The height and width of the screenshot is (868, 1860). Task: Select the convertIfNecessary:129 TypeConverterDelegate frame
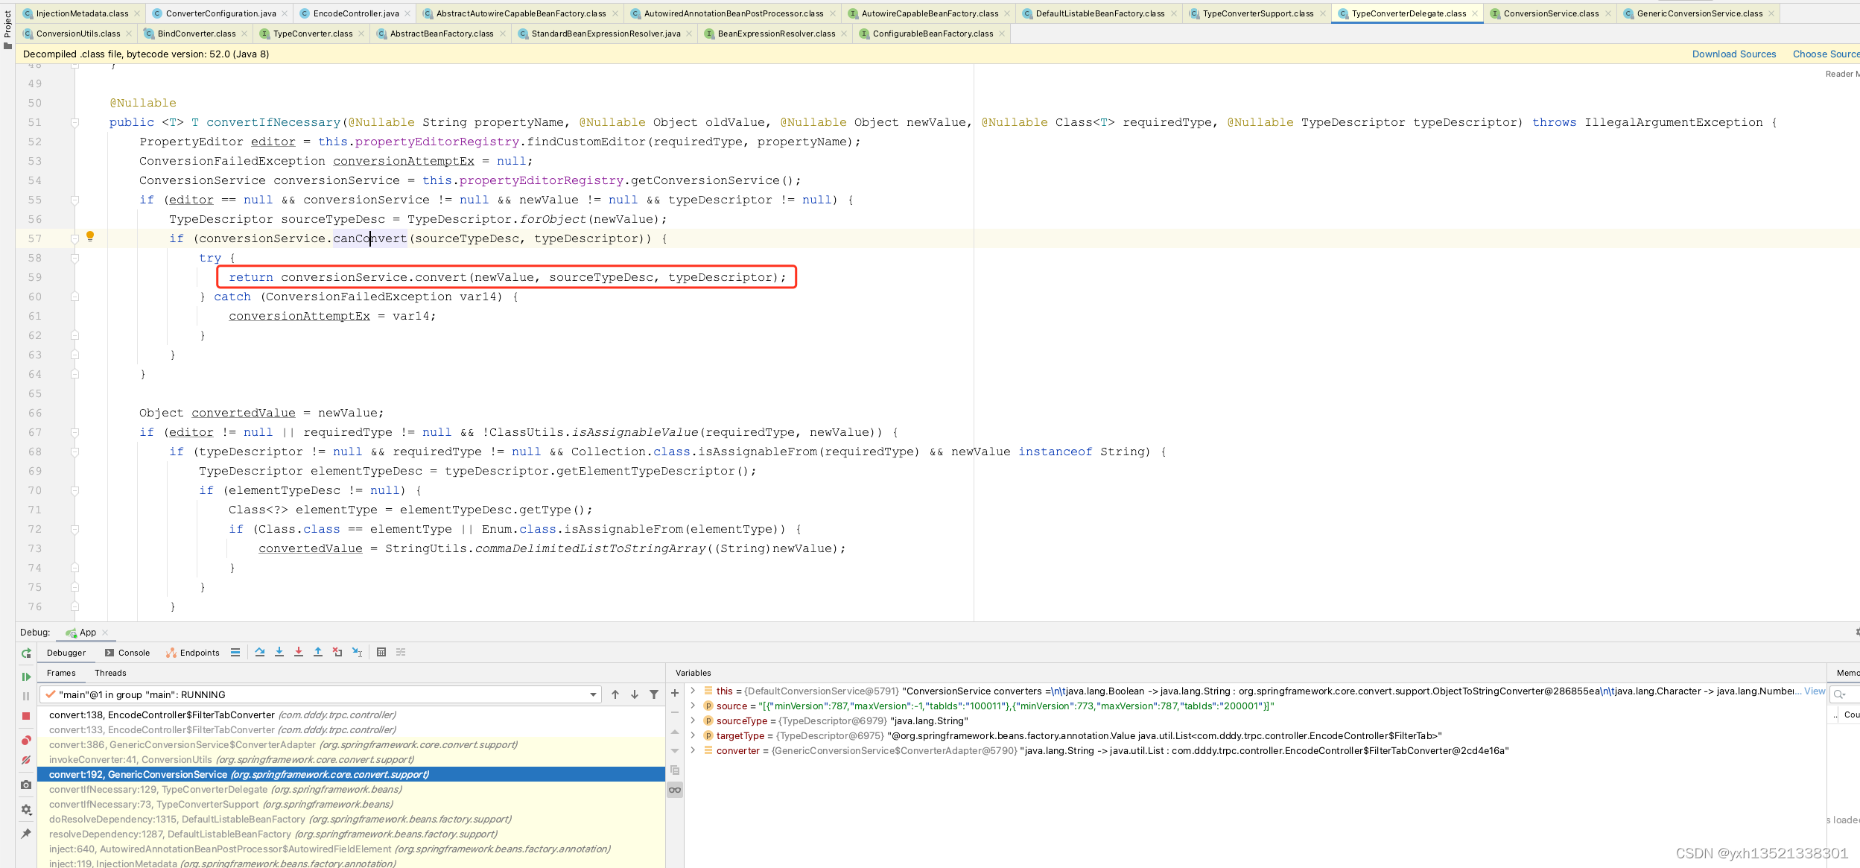pyautogui.click(x=225, y=789)
